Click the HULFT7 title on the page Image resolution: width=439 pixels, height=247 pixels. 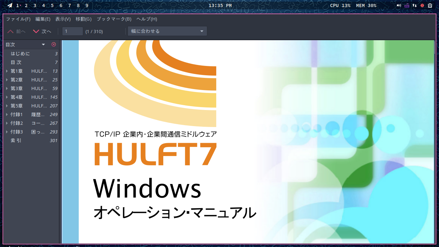156,154
